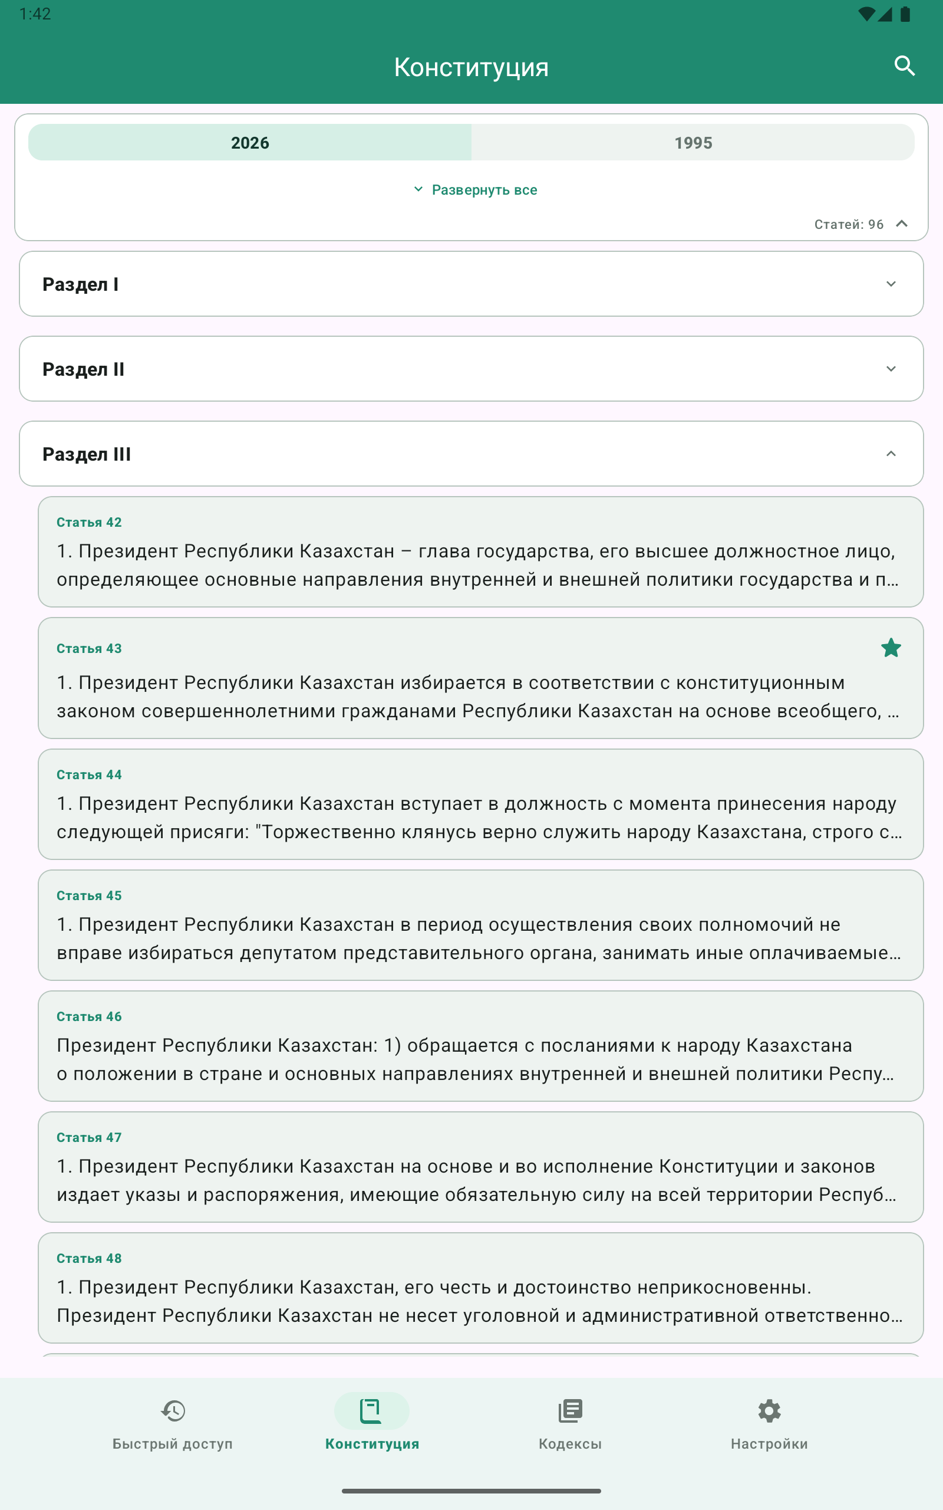The height and width of the screenshot is (1510, 943).
Task: Switch to the 2026 constitution version
Action: tap(249, 142)
